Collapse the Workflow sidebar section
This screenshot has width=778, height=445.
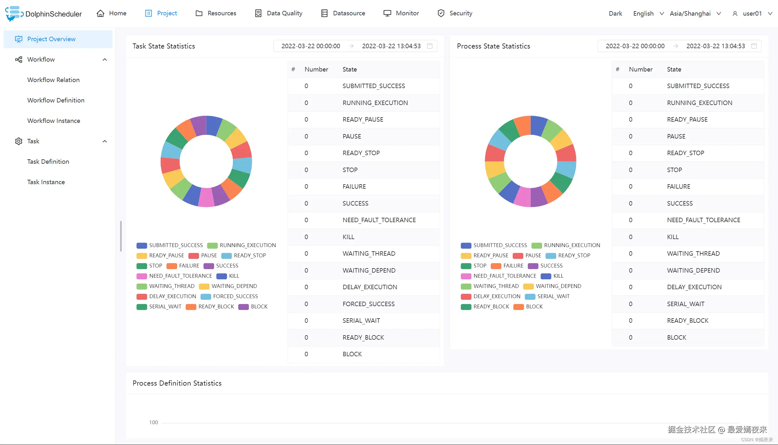(x=104, y=59)
